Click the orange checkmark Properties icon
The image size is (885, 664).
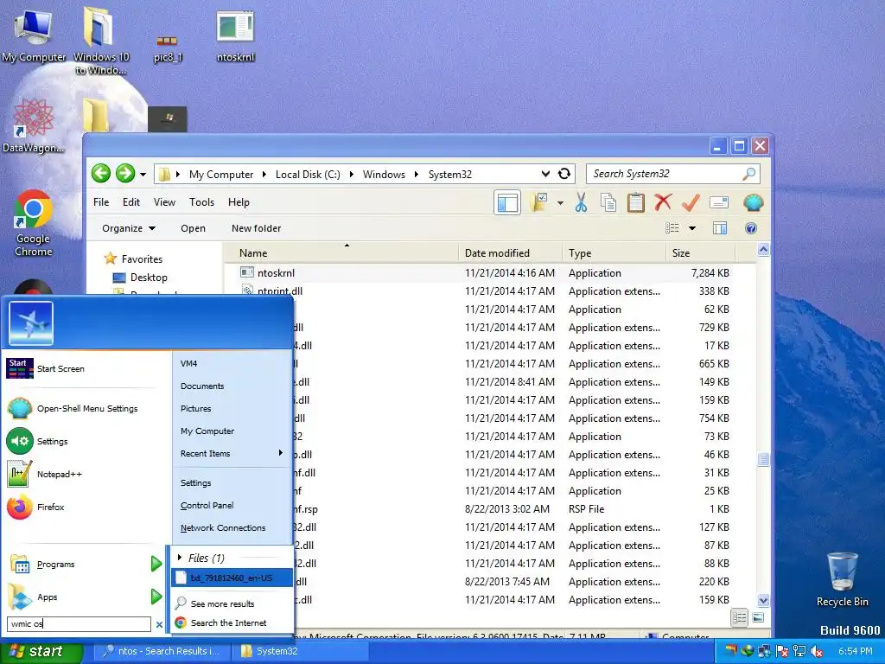(x=691, y=202)
